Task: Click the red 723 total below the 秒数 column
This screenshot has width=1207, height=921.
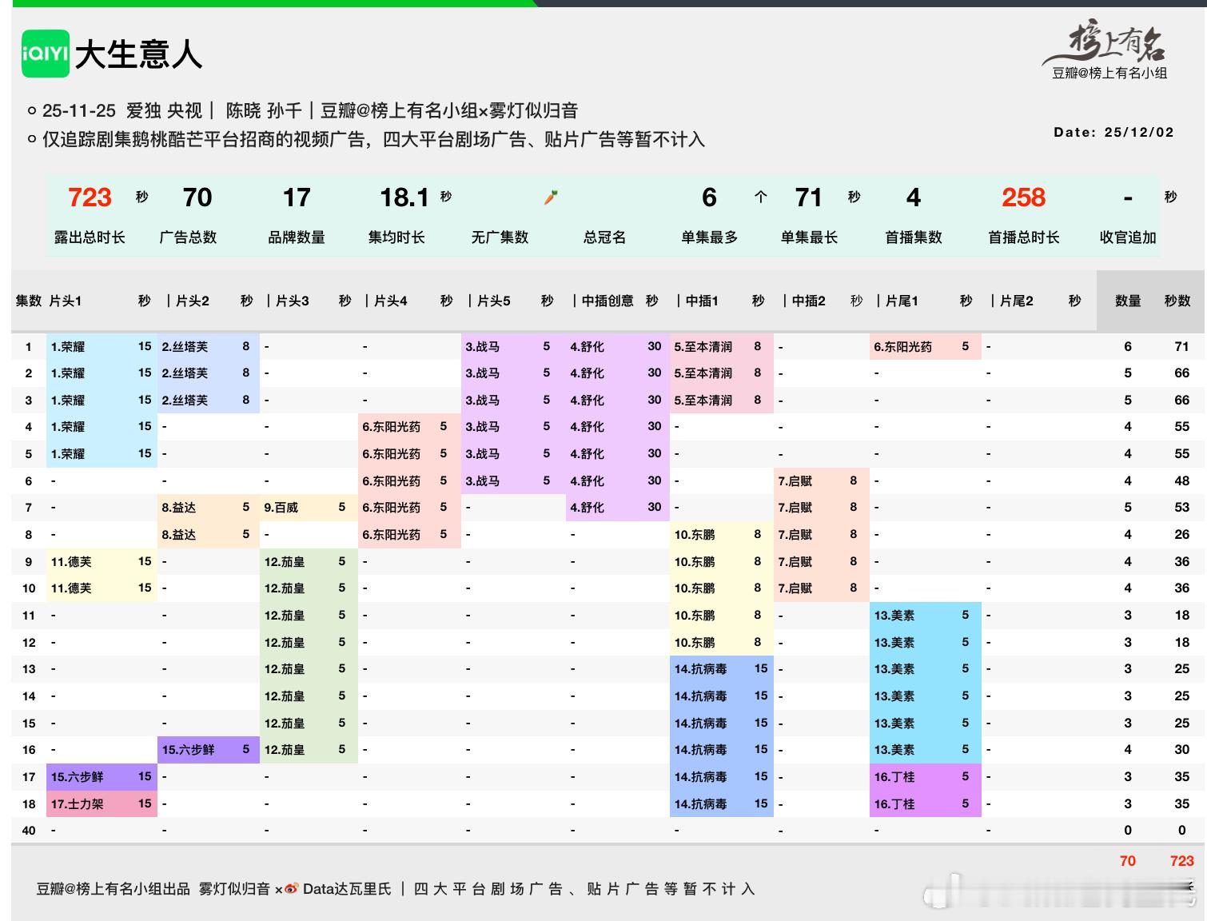Action: [x=1182, y=861]
